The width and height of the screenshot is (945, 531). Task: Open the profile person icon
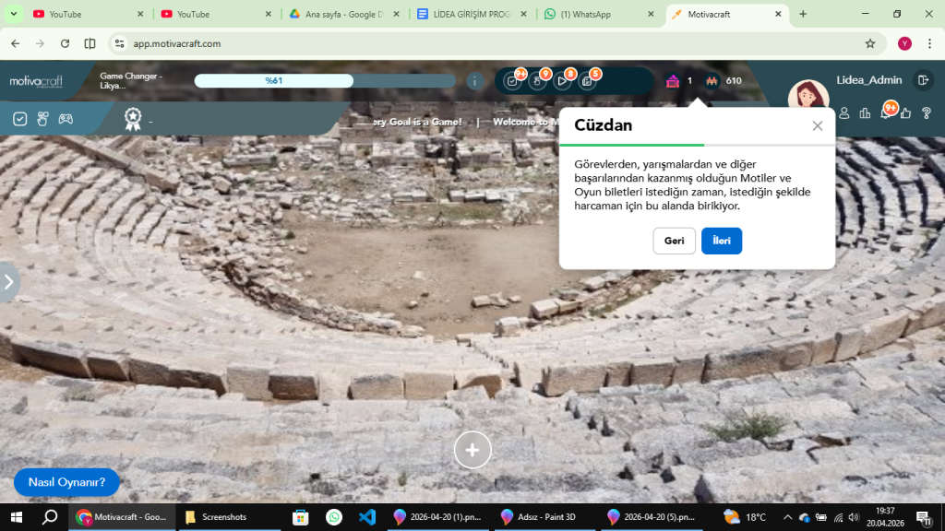click(844, 113)
